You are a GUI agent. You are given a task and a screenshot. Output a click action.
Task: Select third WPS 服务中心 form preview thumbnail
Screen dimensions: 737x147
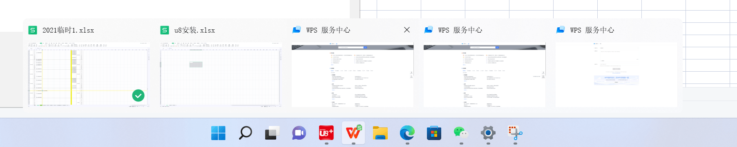pyautogui.click(x=616, y=75)
